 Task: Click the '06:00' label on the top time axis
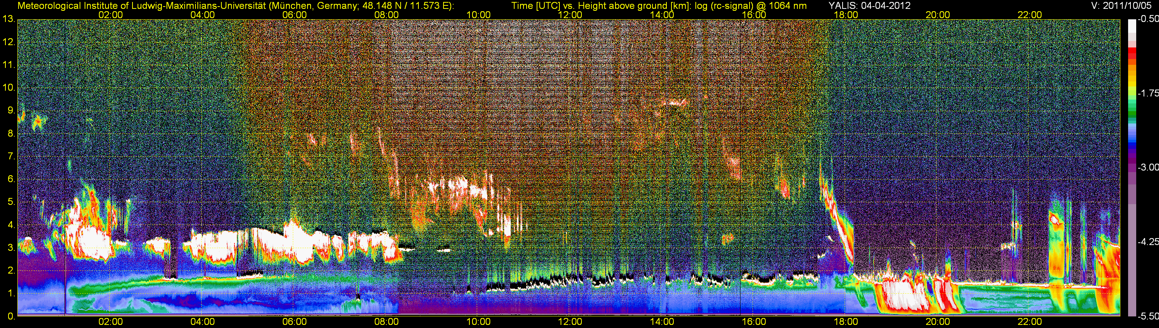coord(295,15)
